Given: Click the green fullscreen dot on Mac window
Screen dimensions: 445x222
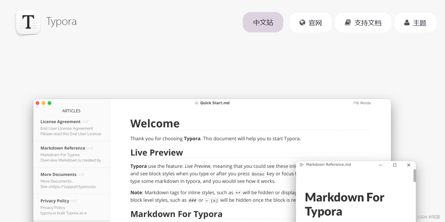Looking at the screenshot, I should pos(49,103).
